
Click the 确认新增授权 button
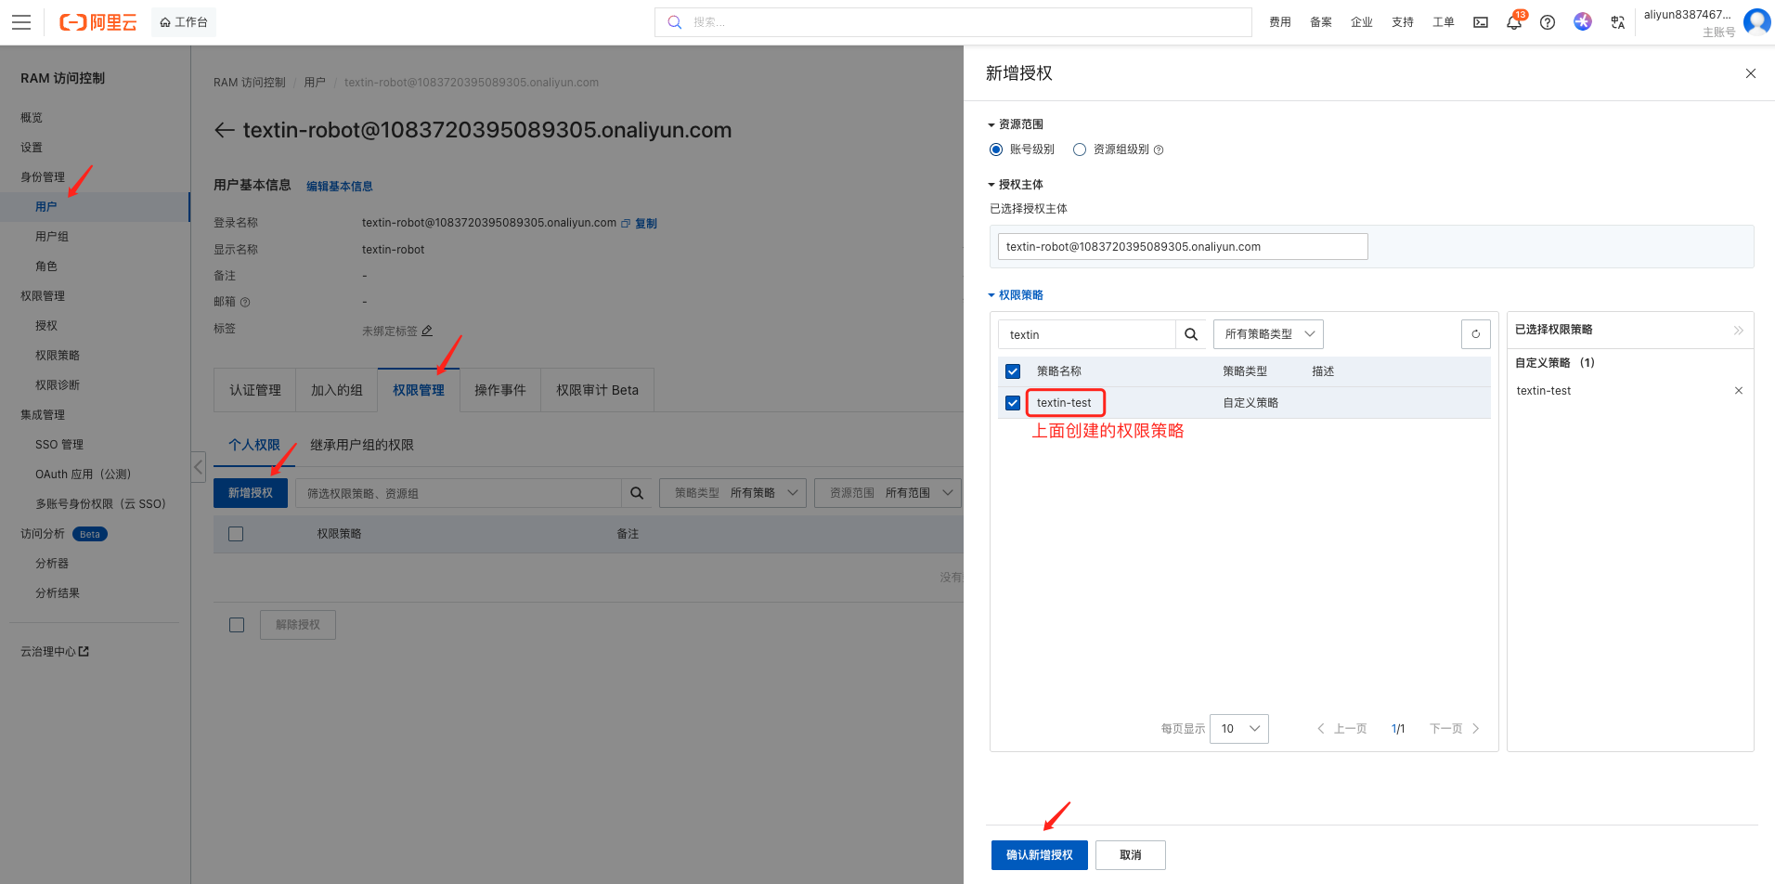coord(1039,855)
